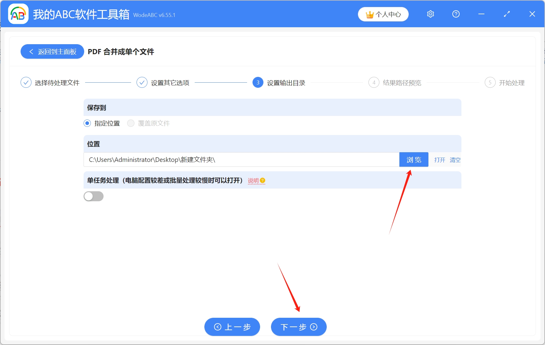Click the step 4 结果路径预览 indicator
Screen dimensions: 545x345
374,82
